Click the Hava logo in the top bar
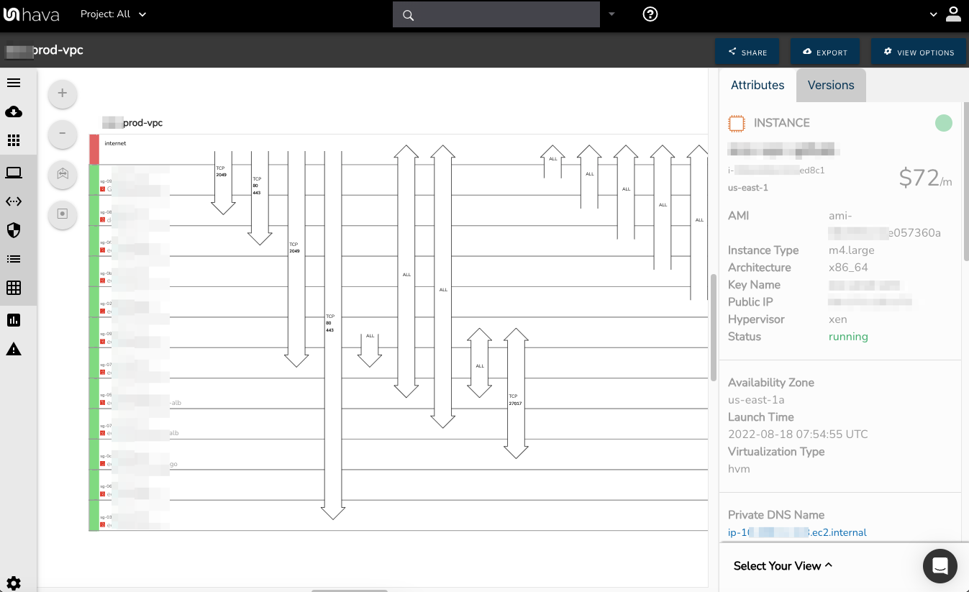The height and width of the screenshot is (592, 969). [x=32, y=14]
